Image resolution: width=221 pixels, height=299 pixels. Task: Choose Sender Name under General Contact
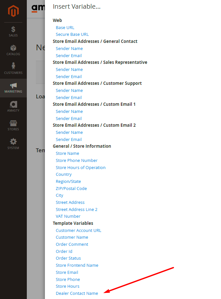(x=69, y=48)
